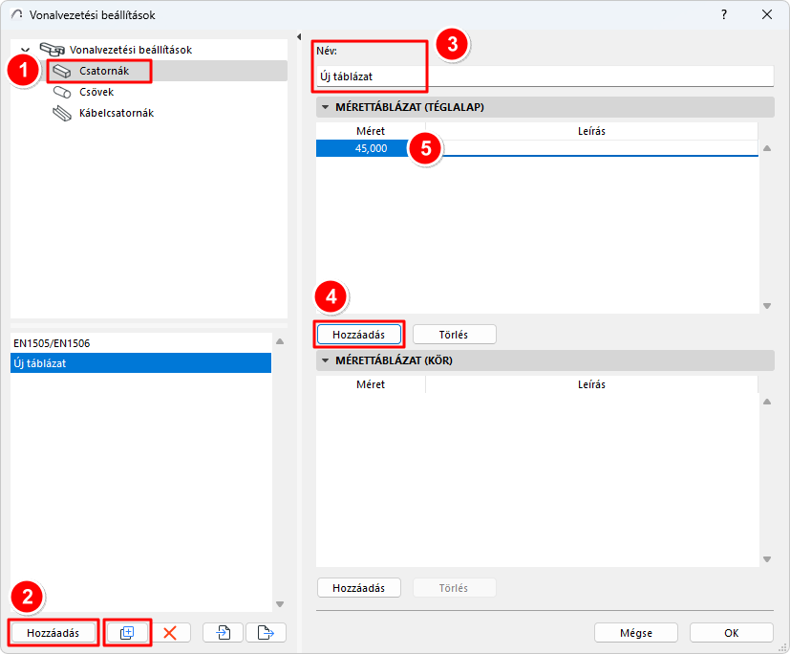Import a size table via import icon

click(x=224, y=633)
